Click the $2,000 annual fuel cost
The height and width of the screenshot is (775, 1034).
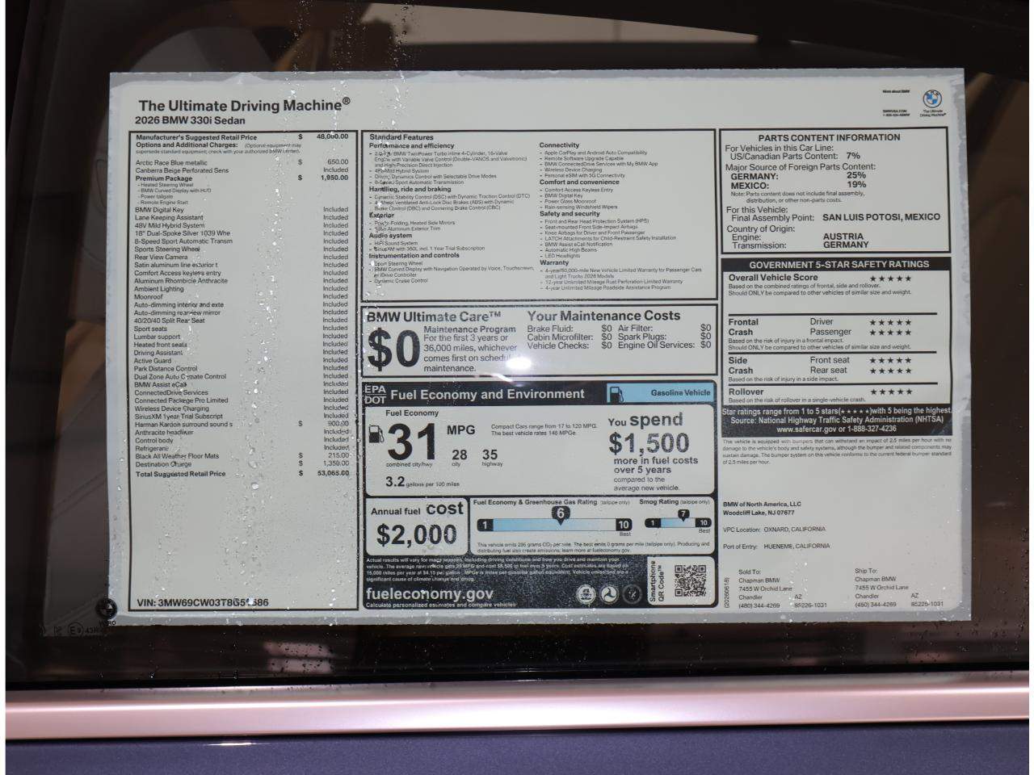point(417,534)
